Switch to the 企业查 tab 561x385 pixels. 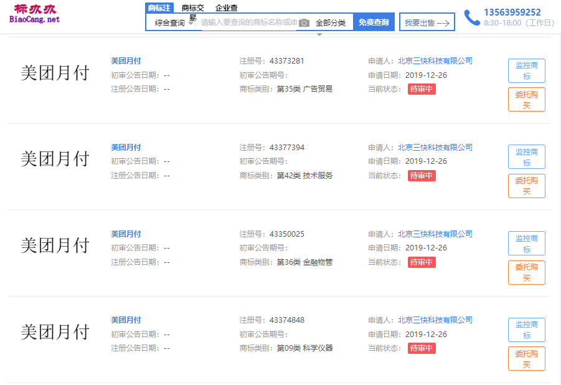pos(227,8)
